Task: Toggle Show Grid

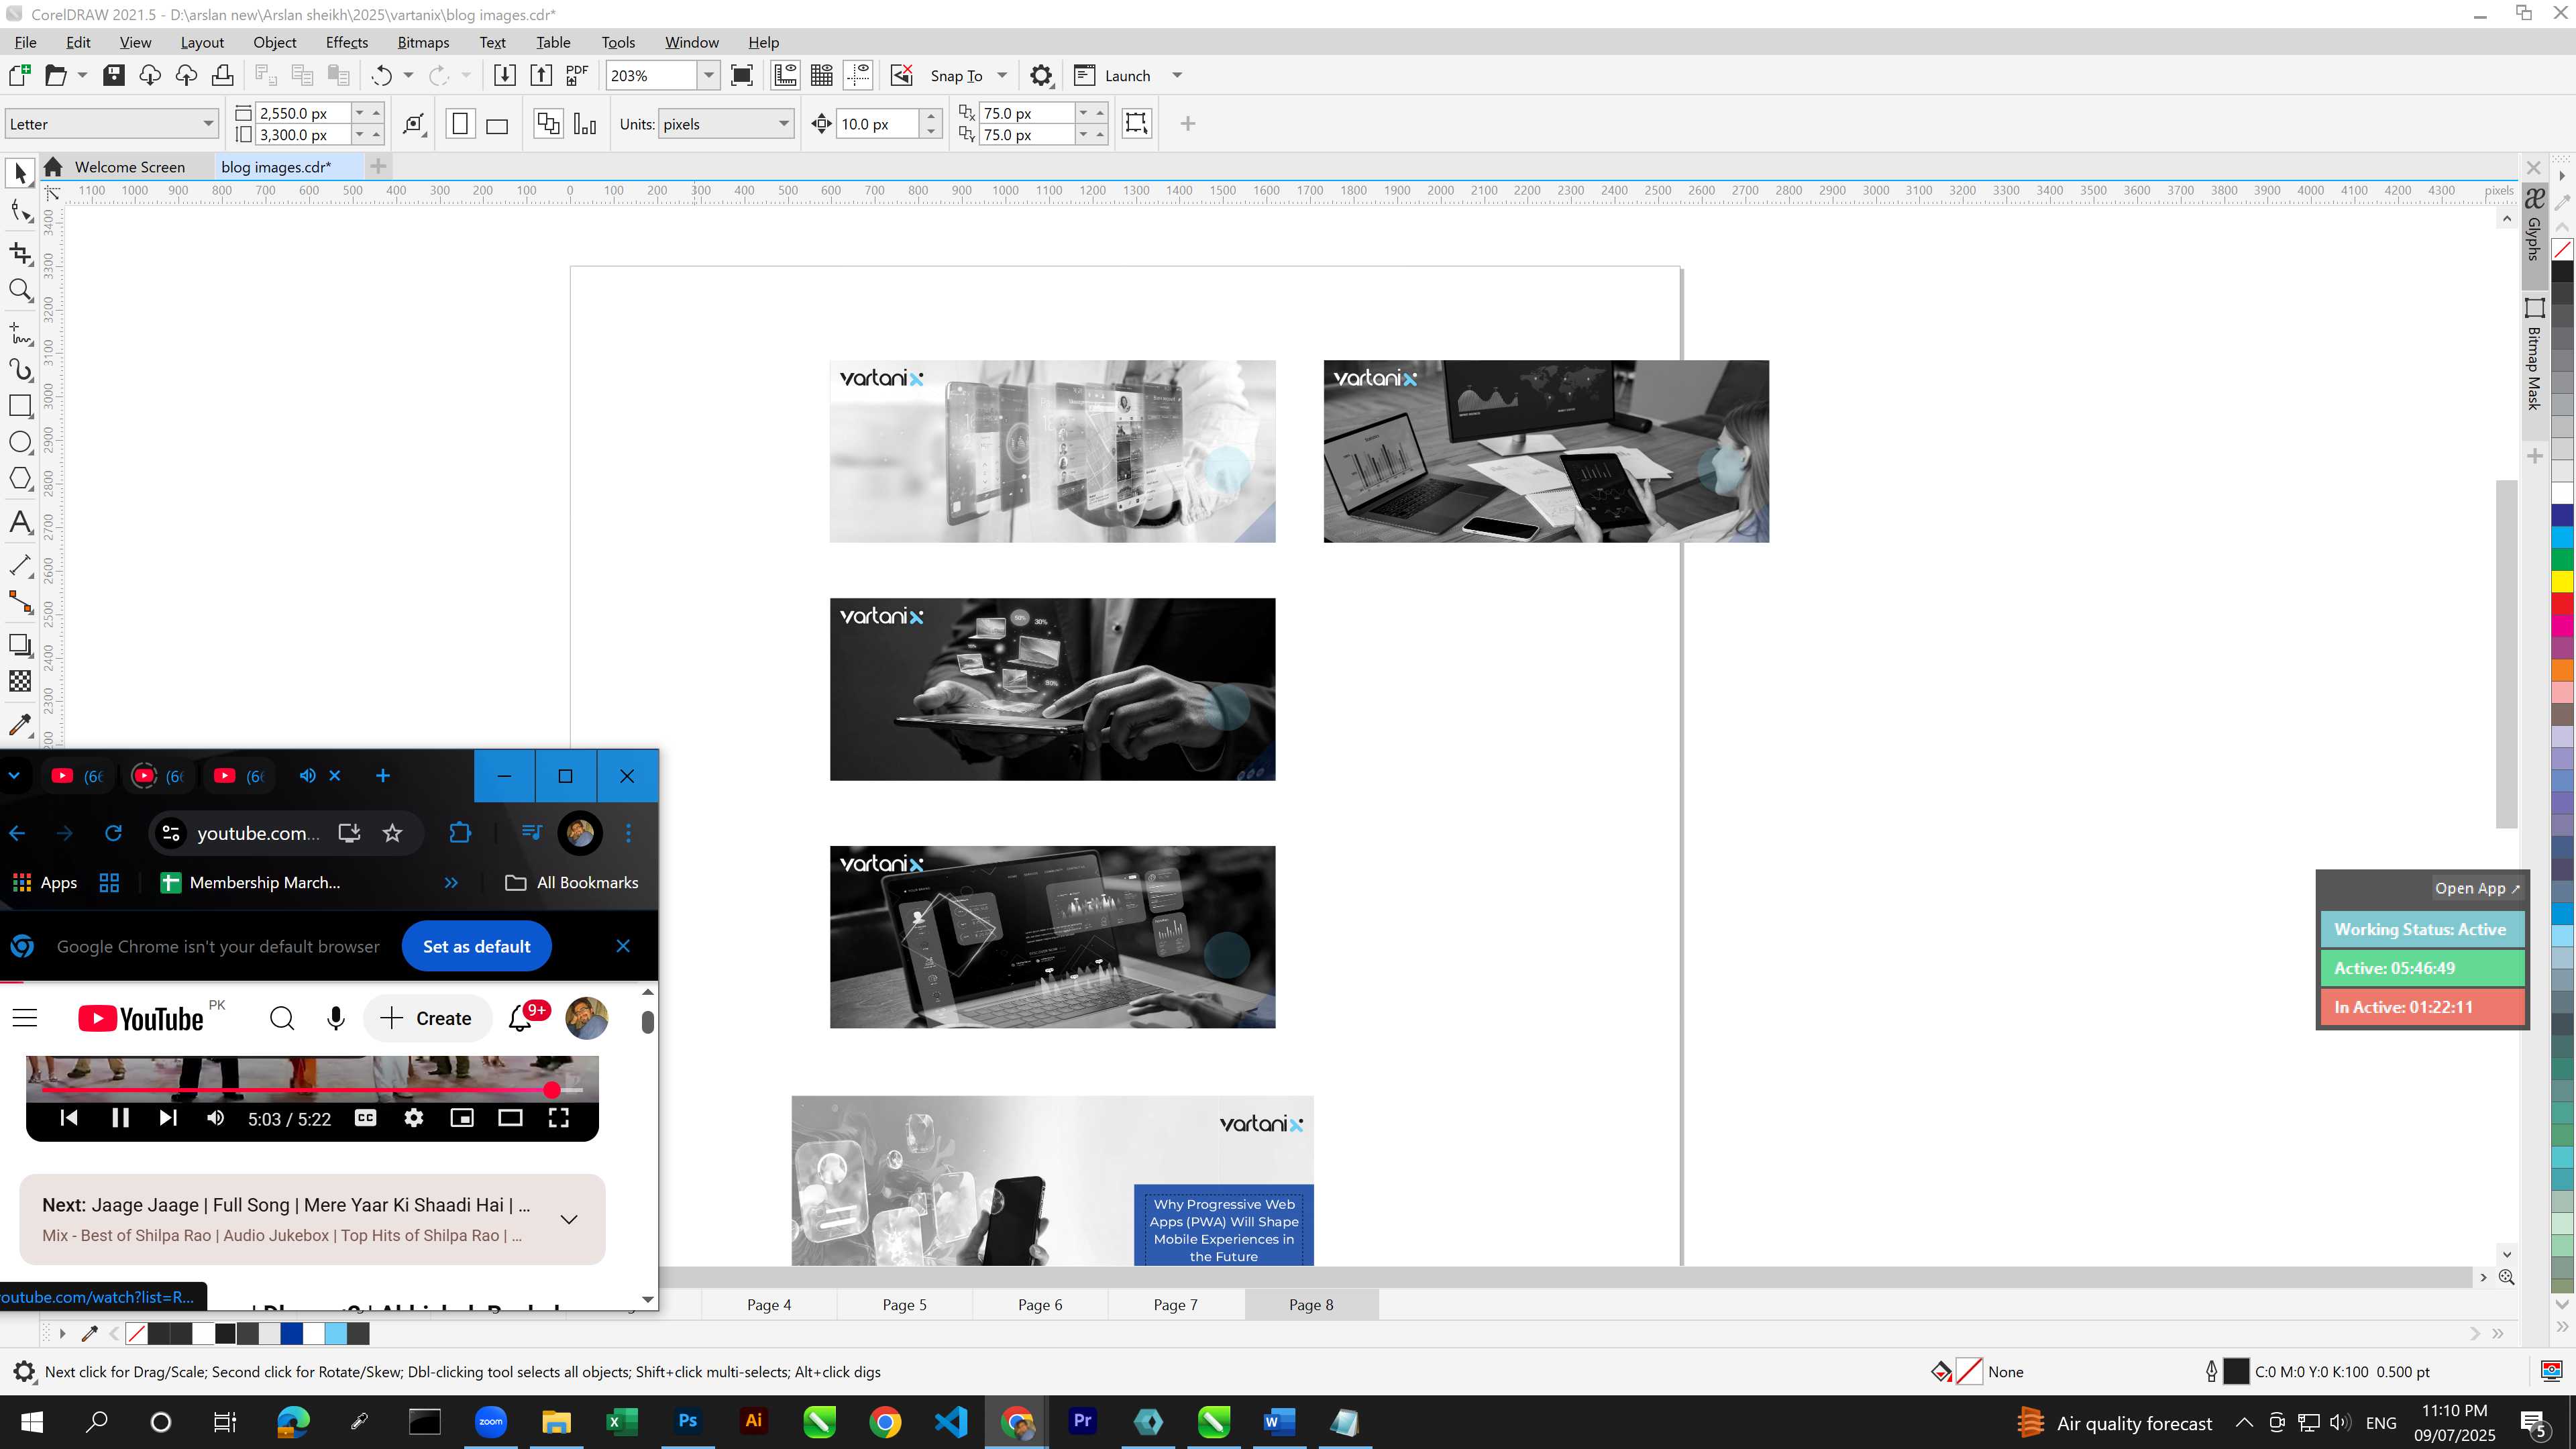Action: (x=822, y=75)
